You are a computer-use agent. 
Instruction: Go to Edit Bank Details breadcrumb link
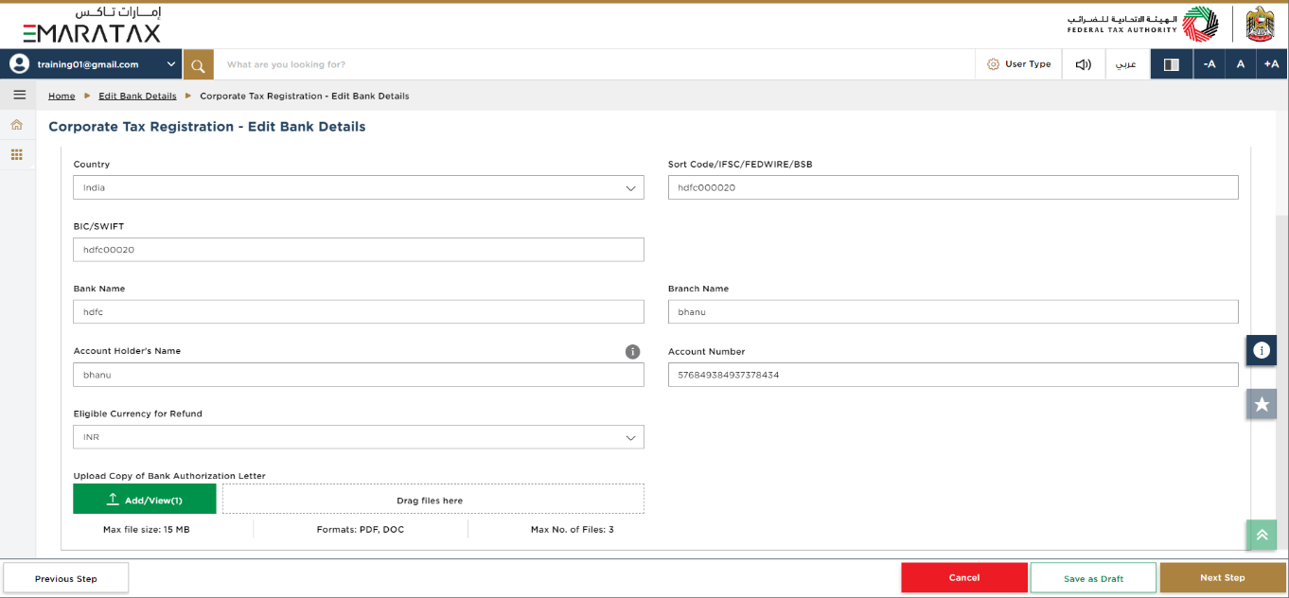(x=137, y=96)
